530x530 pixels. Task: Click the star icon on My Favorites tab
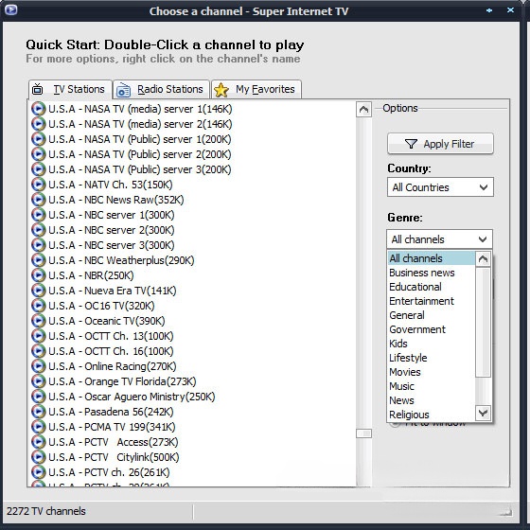221,90
